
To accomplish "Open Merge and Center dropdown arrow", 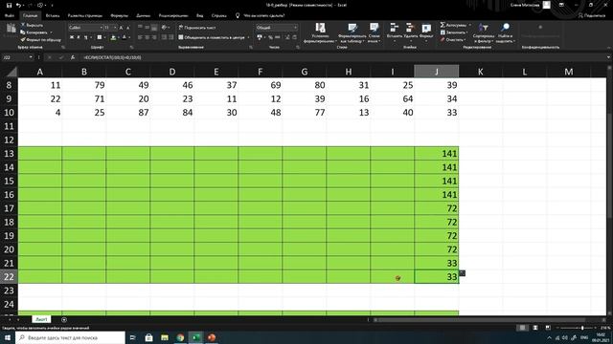I will pos(248,37).
